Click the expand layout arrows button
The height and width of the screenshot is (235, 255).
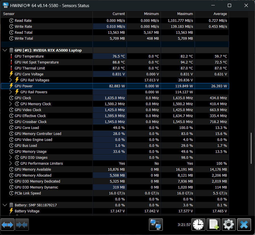[x=7, y=225]
